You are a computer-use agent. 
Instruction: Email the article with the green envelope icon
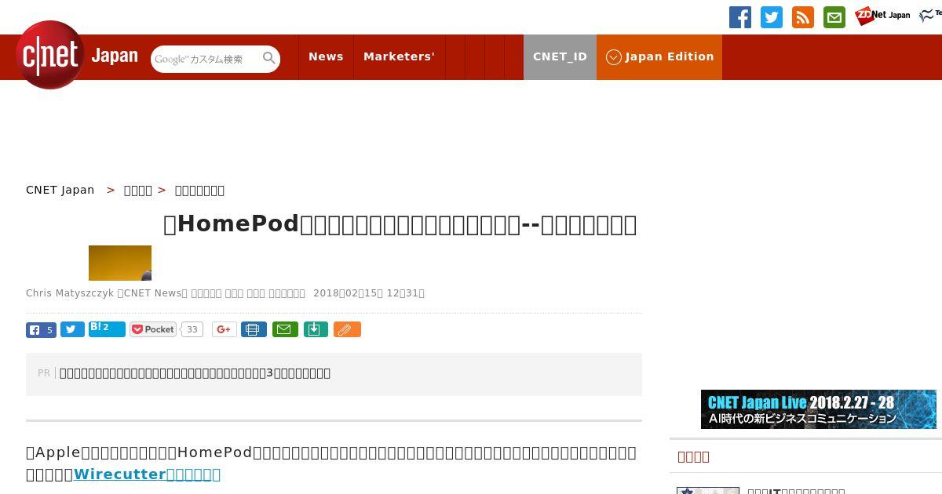coord(285,329)
